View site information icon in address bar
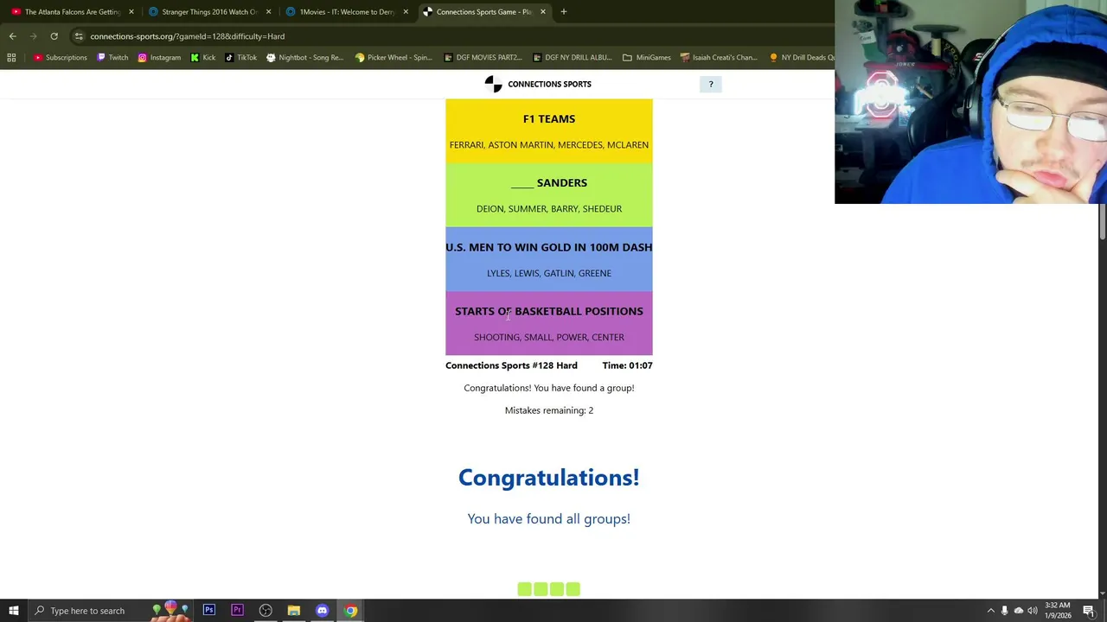The image size is (1107, 622). 79,36
